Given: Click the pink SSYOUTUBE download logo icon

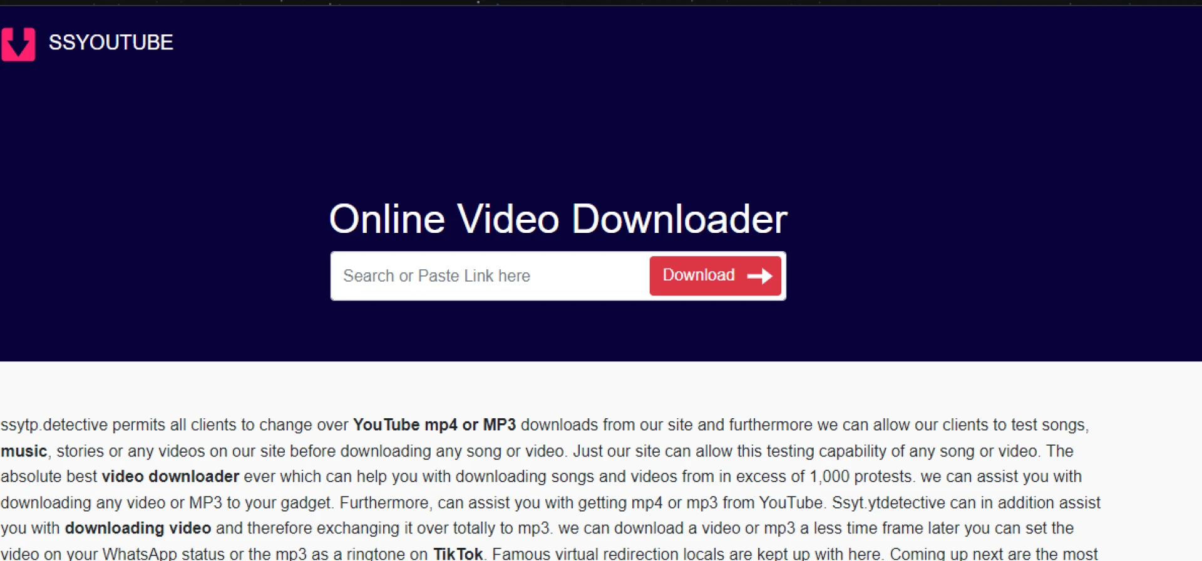Looking at the screenshot, I should [18, 44].
